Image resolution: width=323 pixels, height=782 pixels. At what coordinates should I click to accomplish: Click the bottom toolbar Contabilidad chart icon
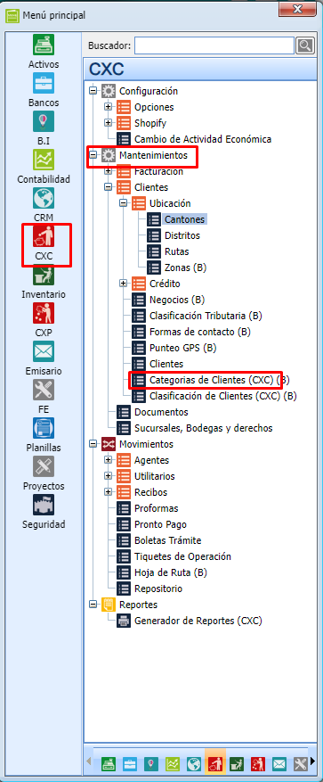coord(173,763)
